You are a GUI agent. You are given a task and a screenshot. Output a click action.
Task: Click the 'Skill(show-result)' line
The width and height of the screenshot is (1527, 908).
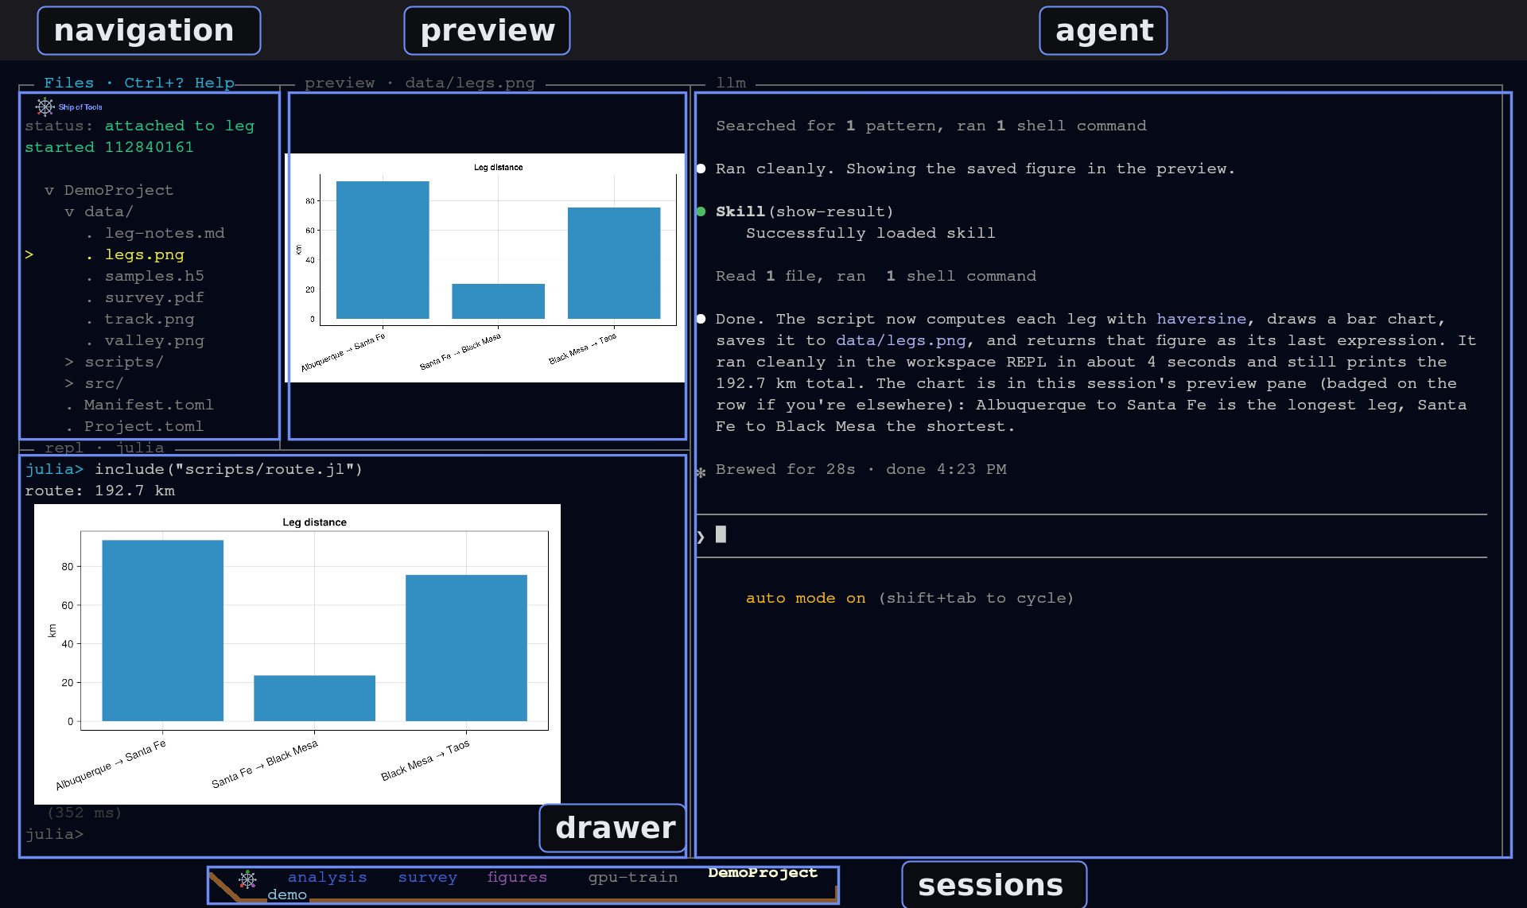pyautogui.click(x=804, y=211)
